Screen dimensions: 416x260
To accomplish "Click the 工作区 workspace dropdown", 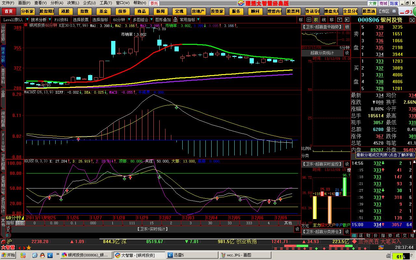I will [387, 11].
